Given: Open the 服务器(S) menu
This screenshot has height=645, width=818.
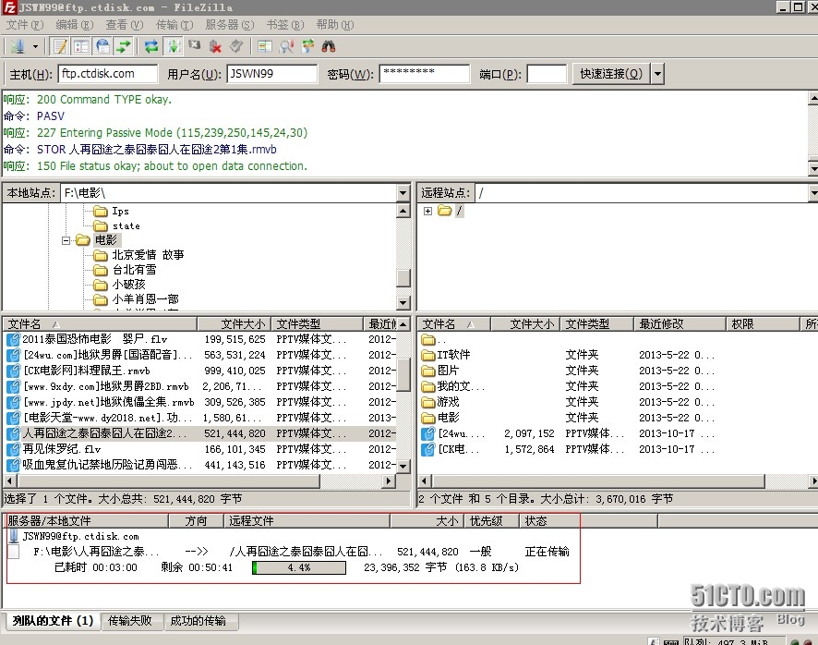Looking at the screenshot, I should click(230, 25).
